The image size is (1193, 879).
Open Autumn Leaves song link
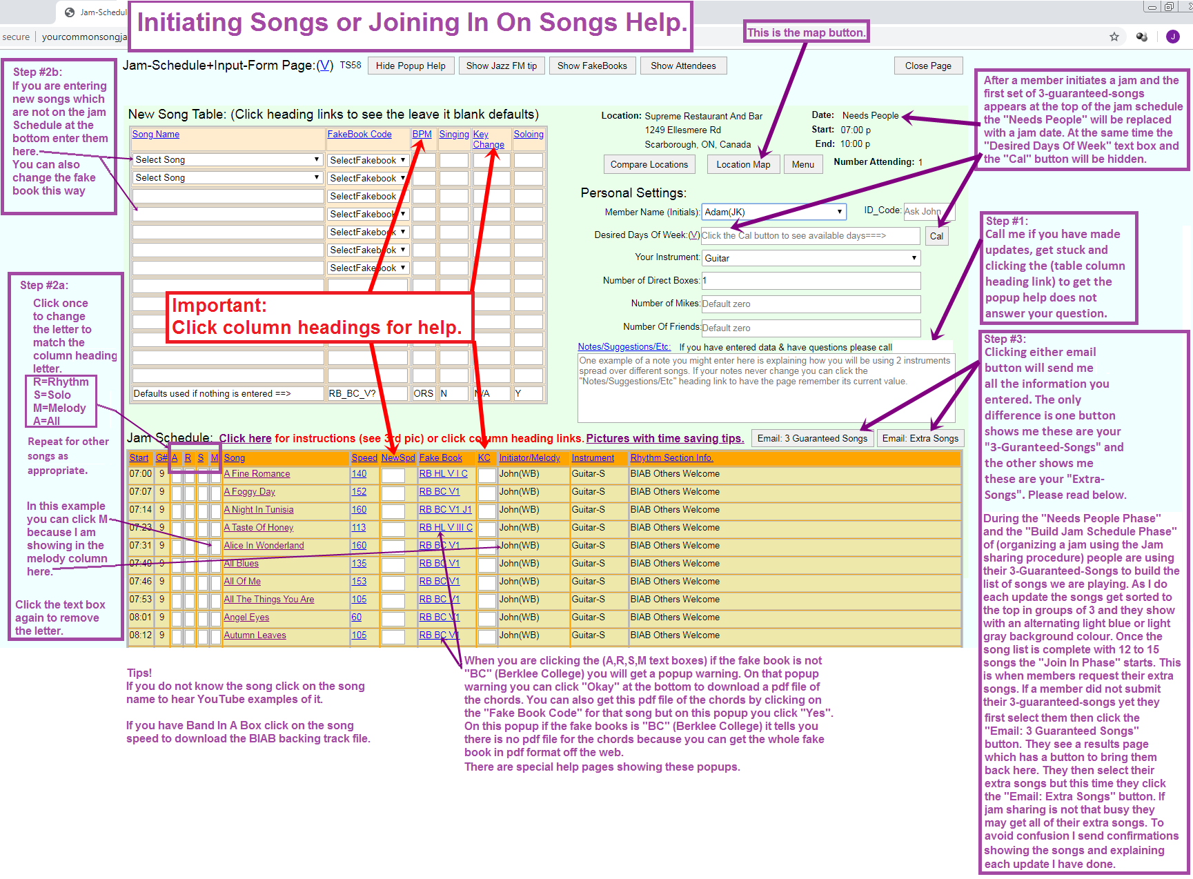click(255, 635)
